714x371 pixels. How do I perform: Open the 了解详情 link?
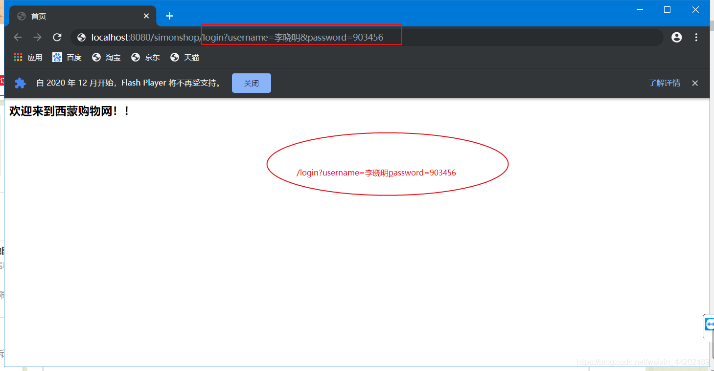pos(665,83)
